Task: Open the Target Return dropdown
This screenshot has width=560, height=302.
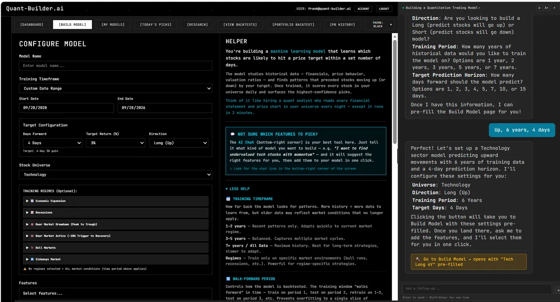Action: pyautogui.click(x=115, y=143)
